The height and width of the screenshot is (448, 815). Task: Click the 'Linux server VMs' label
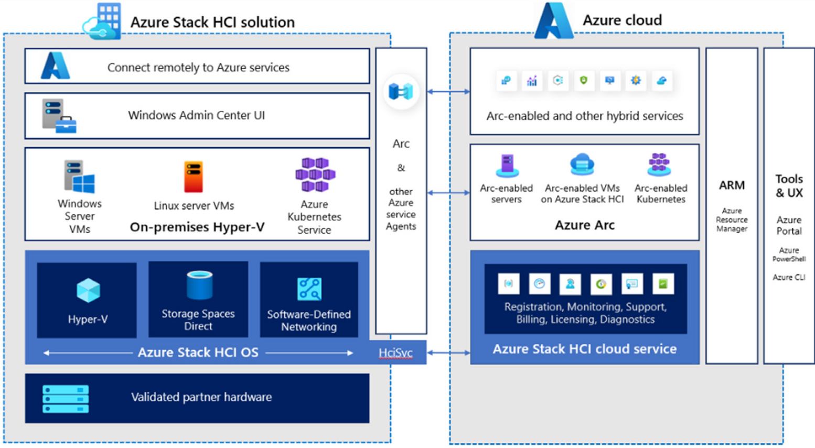pyautogui.click(x=194, y=205)
